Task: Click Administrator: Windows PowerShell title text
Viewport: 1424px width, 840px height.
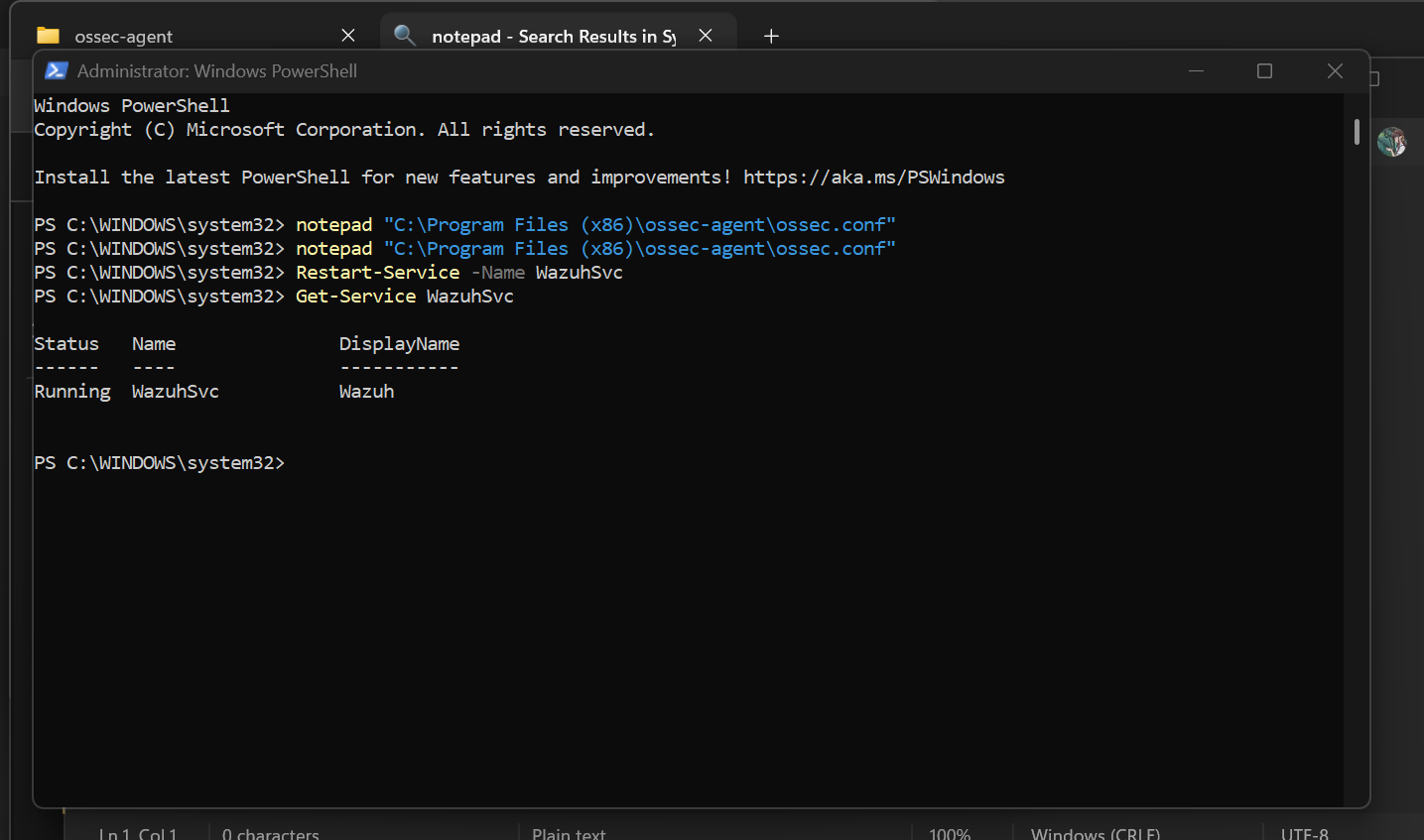Action: (x=217, y=71)
